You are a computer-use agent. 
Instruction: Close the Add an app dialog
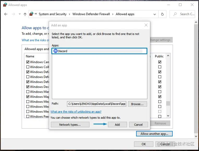point(146,25)
